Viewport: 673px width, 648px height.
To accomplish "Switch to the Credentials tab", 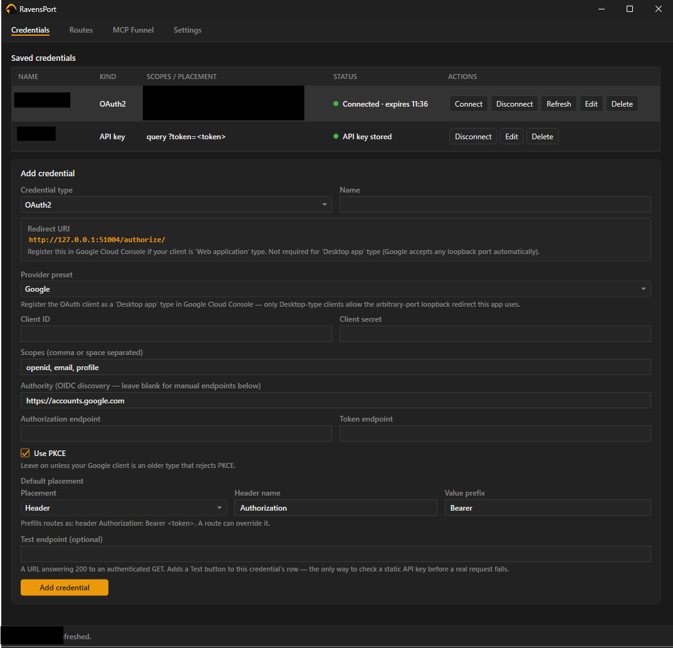I will [30, 30].
